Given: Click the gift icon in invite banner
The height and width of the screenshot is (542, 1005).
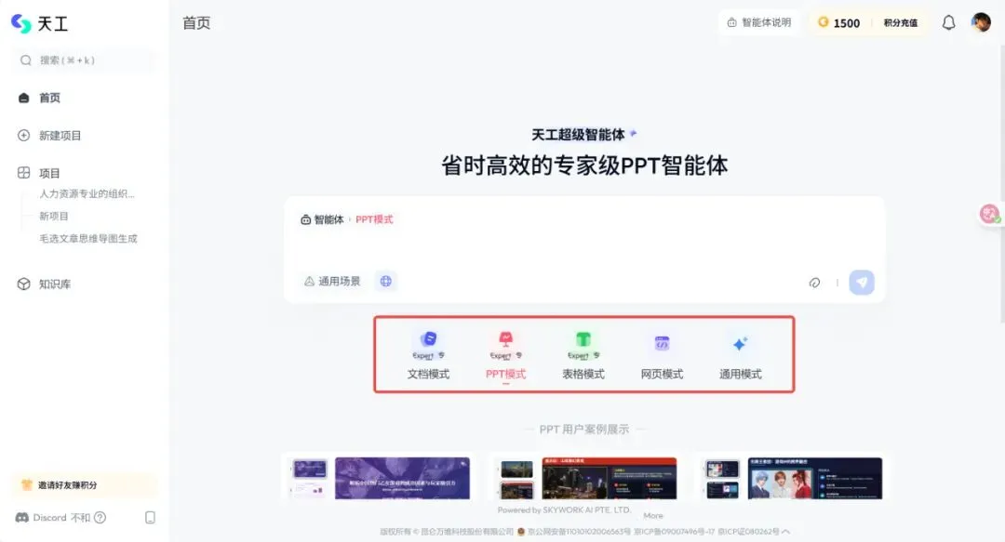Looking at the screenshot, I should [26, 485].
